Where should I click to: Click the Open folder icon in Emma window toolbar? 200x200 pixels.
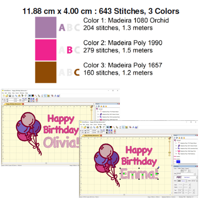[x=85, y=127]
